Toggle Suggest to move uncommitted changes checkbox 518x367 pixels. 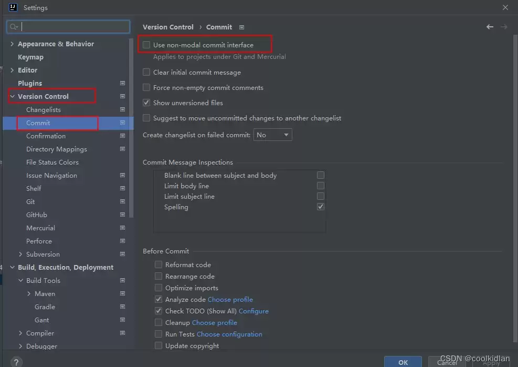146,118
